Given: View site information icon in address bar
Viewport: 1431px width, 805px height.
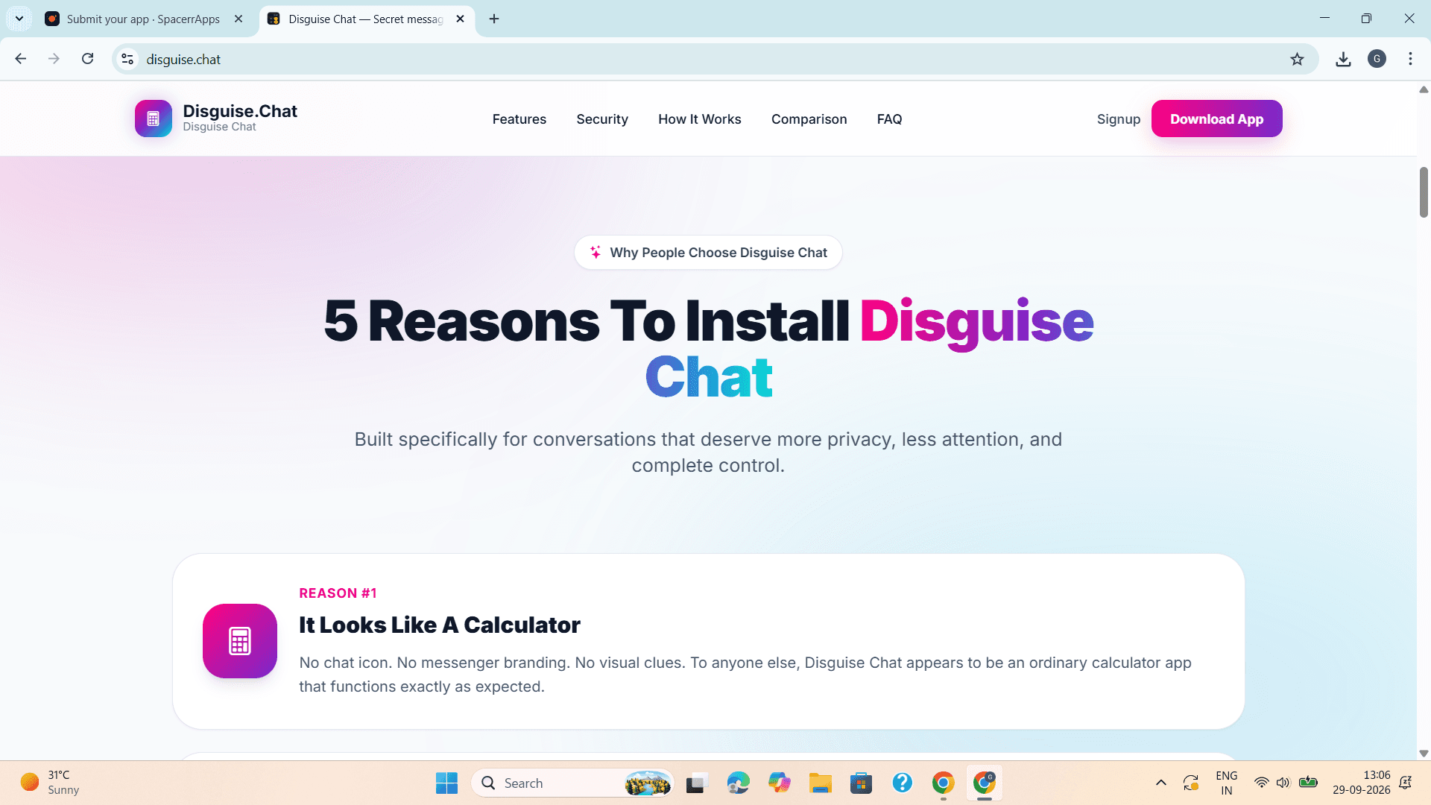Looking at the screenshot, I should 127,59.
